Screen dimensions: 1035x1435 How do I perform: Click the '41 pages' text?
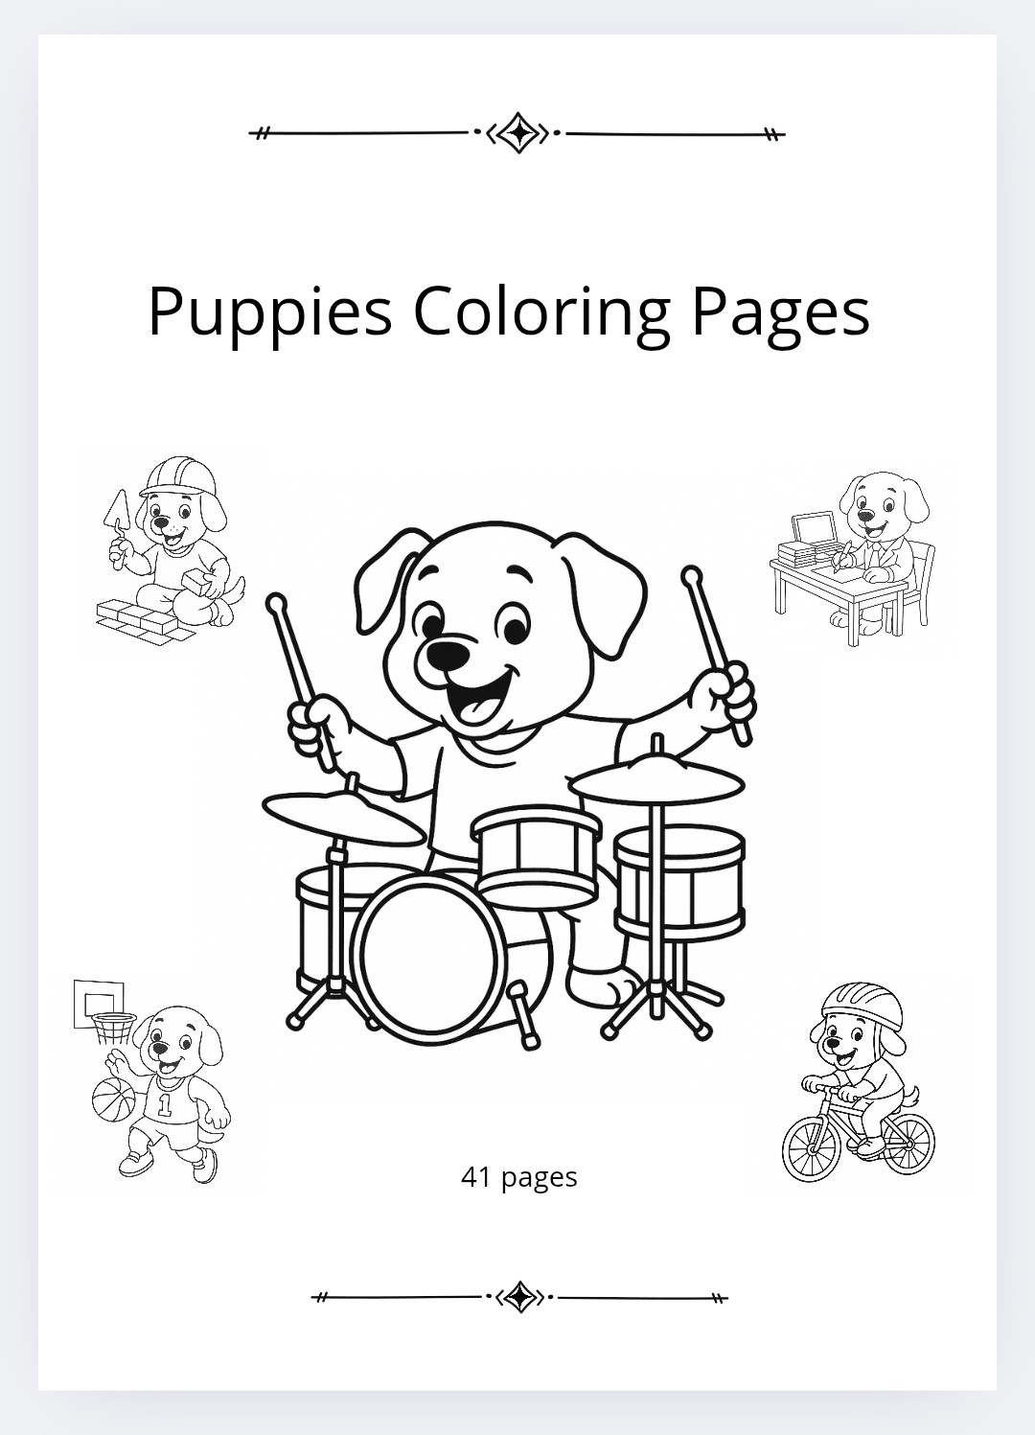(x=518, y=1177)
